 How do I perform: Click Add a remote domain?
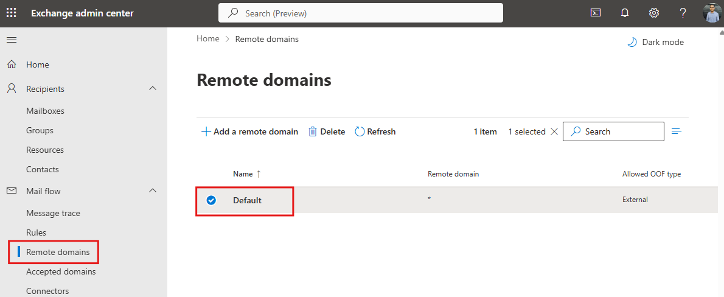click(x=250, y=131)
